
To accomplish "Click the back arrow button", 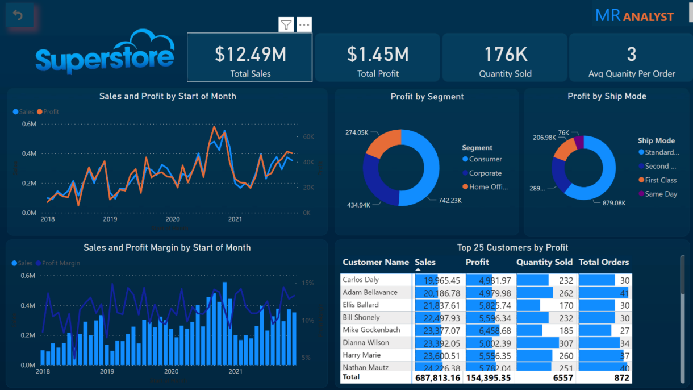I will [x=18, y=15].
